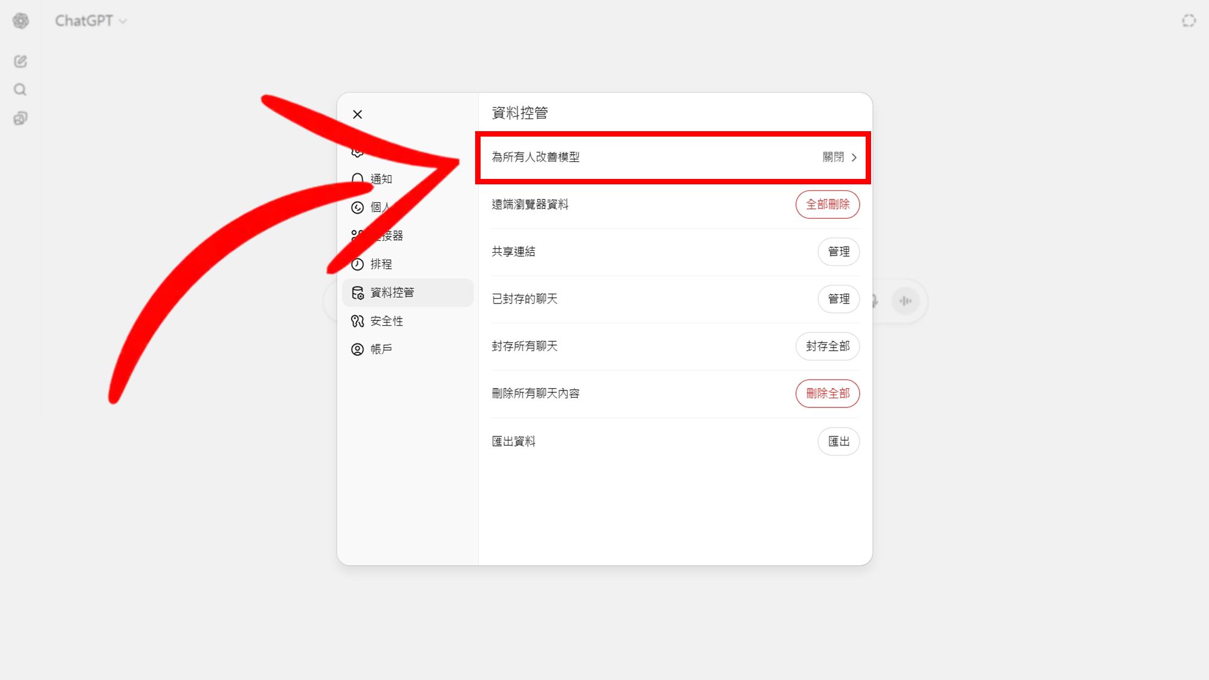Click the temporary chat dashed circle icon
Screen dimensions: 1209x680
click(x=1188, y=21)
